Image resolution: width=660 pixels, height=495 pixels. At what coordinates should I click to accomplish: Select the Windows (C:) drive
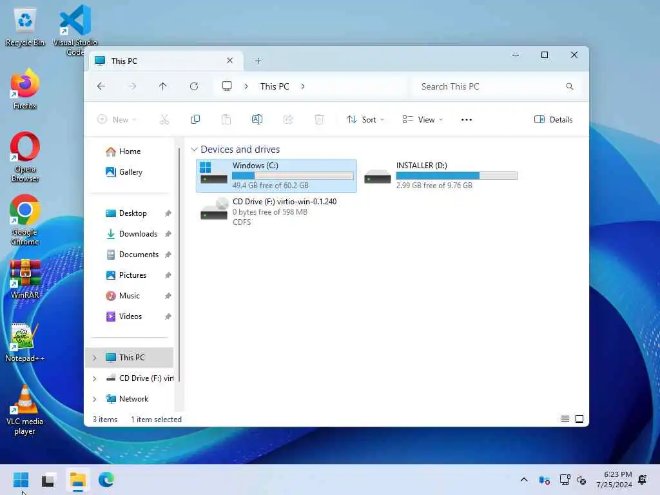(x=276, y=175)
